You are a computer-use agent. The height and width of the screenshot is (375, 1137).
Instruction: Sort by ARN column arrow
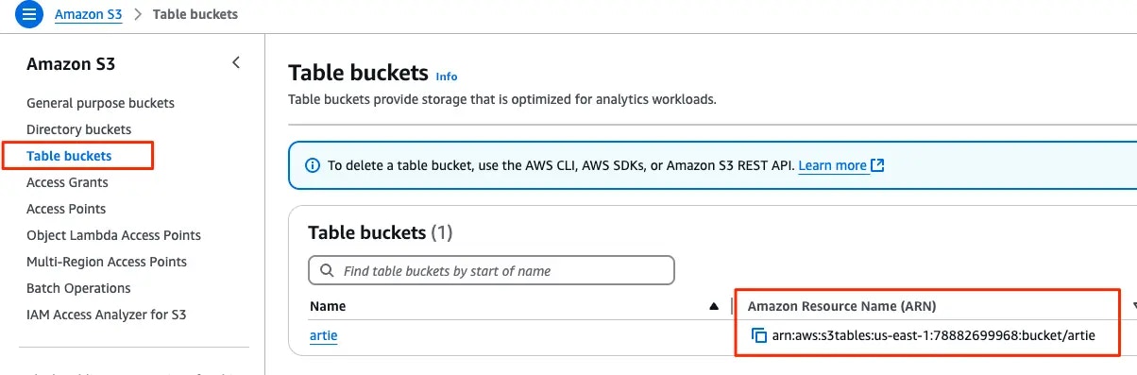pos(1133,306)
